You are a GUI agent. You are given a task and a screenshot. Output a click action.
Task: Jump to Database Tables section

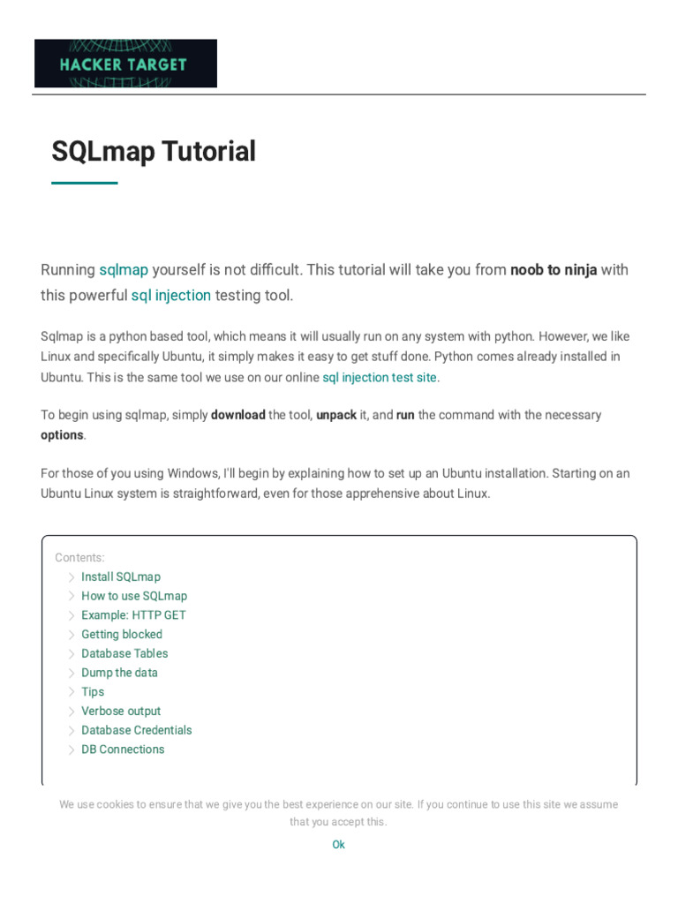(124, 653)
